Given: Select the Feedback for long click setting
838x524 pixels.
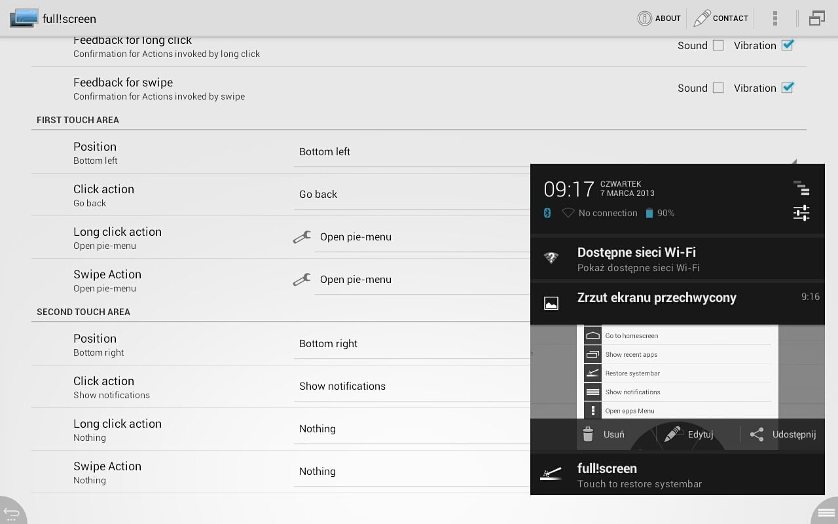Looking at the screenshot, I should [419, 50].
